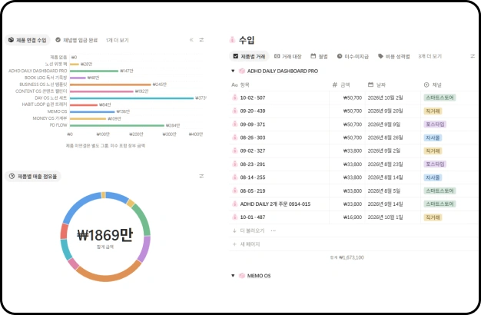Screen dimensions: 481x315
Task: Click page icon of row 10-02 - 507
Action: coord(234,98)
